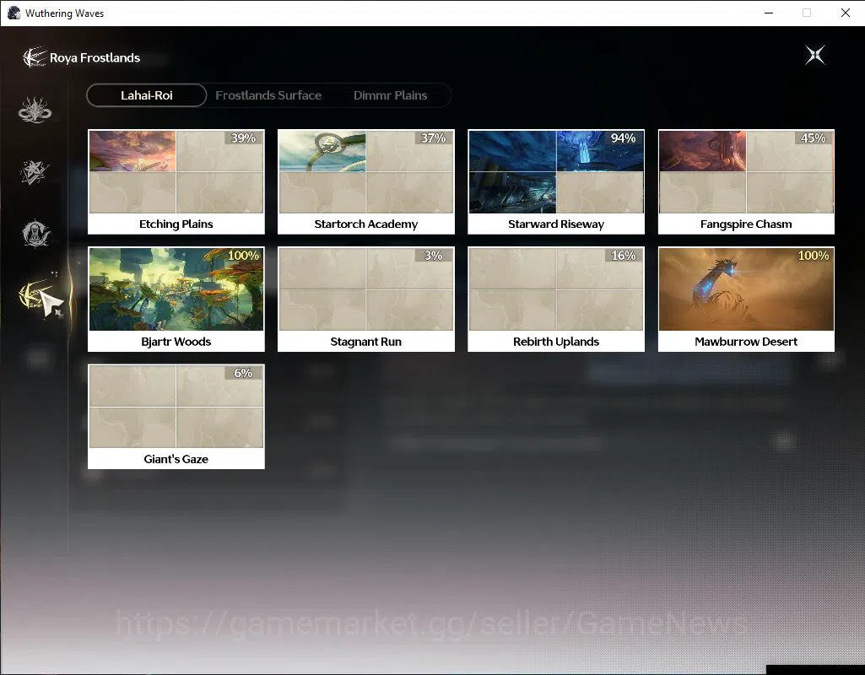Click the 16% progress on Rebirth Uplands
The height and width of the screenshot is (675, 865).
coord(624,256)
